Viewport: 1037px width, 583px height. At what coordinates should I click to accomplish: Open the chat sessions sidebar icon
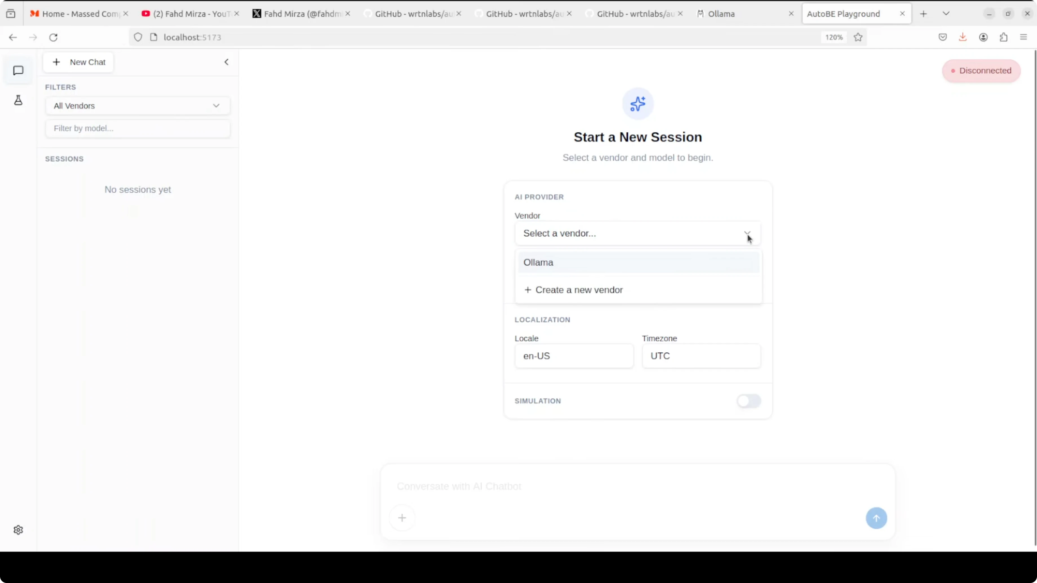click(x=18, y=71)
